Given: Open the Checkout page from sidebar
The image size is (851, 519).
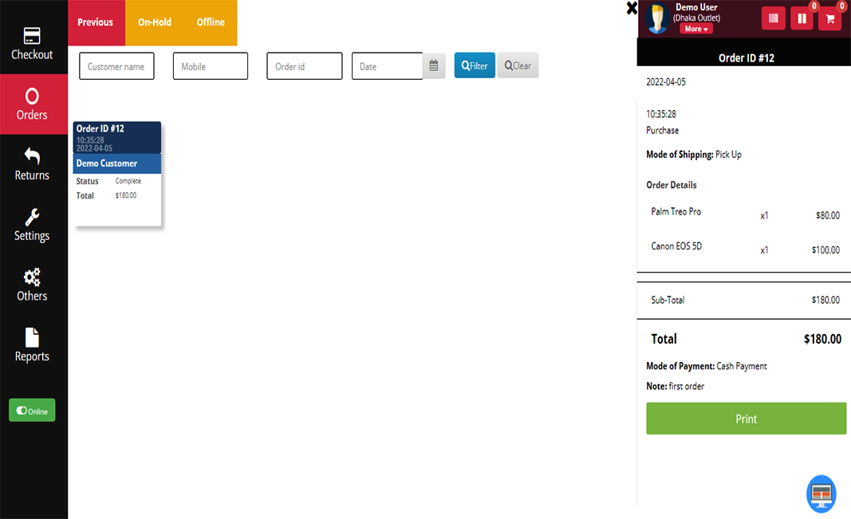Looking at the screenshot, I should point(32,44).
